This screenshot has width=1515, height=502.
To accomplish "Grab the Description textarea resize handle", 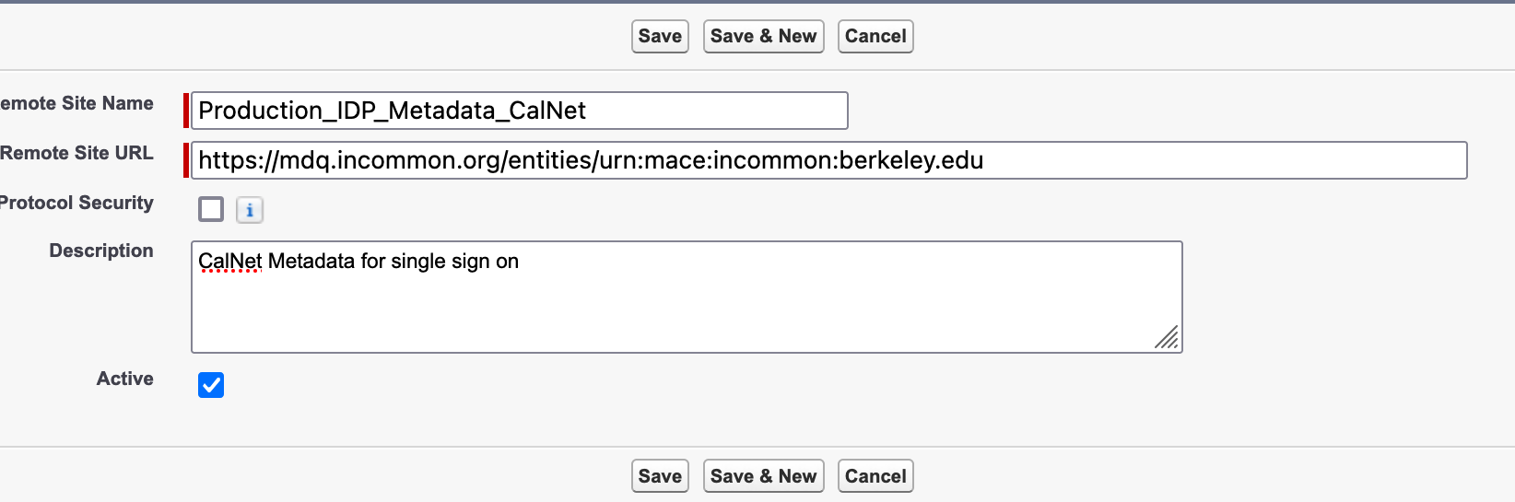I will (1167, 338).
